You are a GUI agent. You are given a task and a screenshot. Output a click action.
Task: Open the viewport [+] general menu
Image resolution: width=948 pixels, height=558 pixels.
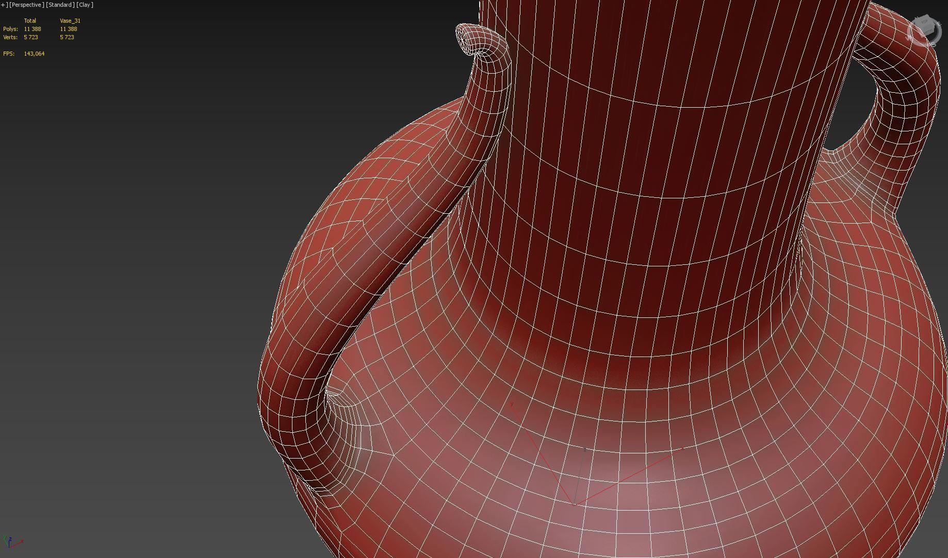tap(4, 5)
